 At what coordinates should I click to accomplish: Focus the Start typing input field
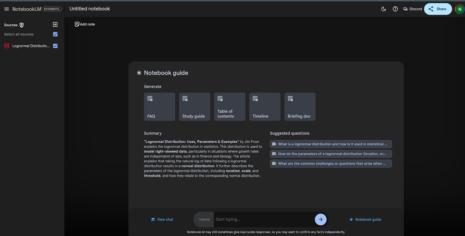(264, 219)
